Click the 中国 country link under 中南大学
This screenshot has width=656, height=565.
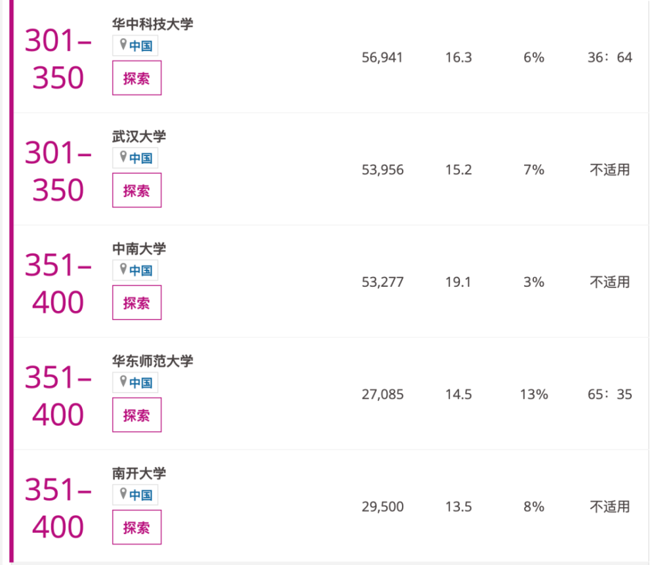click(140, 270)
